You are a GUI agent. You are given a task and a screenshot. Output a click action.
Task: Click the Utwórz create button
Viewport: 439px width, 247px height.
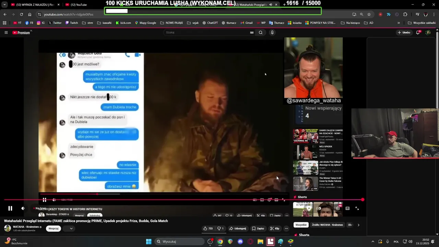pyautogui.click(x=404, y=33)
